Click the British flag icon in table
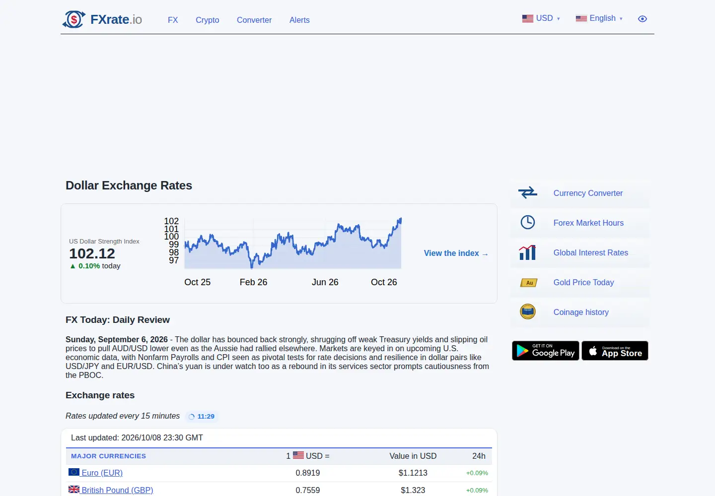715x496 pixels. point(74,489)
